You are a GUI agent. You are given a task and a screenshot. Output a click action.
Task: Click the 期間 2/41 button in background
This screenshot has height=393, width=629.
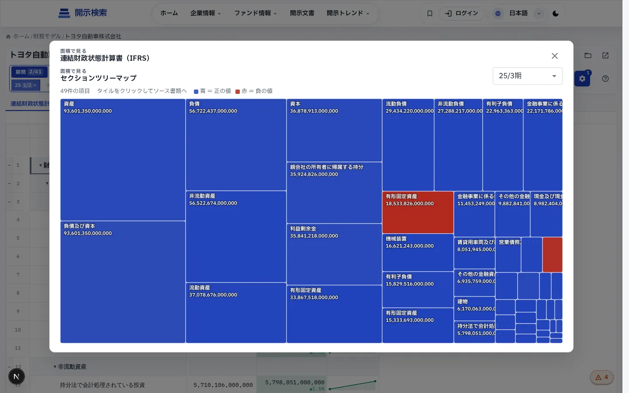click(29, 72)
